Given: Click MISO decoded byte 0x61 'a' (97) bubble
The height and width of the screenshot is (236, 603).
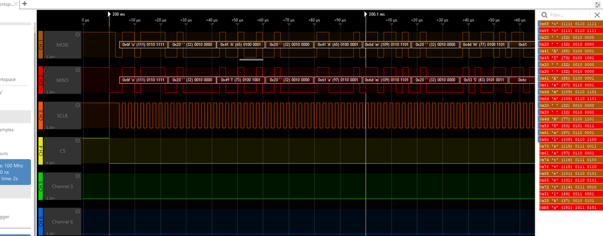Looking at the screenshot, I should (339, 80).
